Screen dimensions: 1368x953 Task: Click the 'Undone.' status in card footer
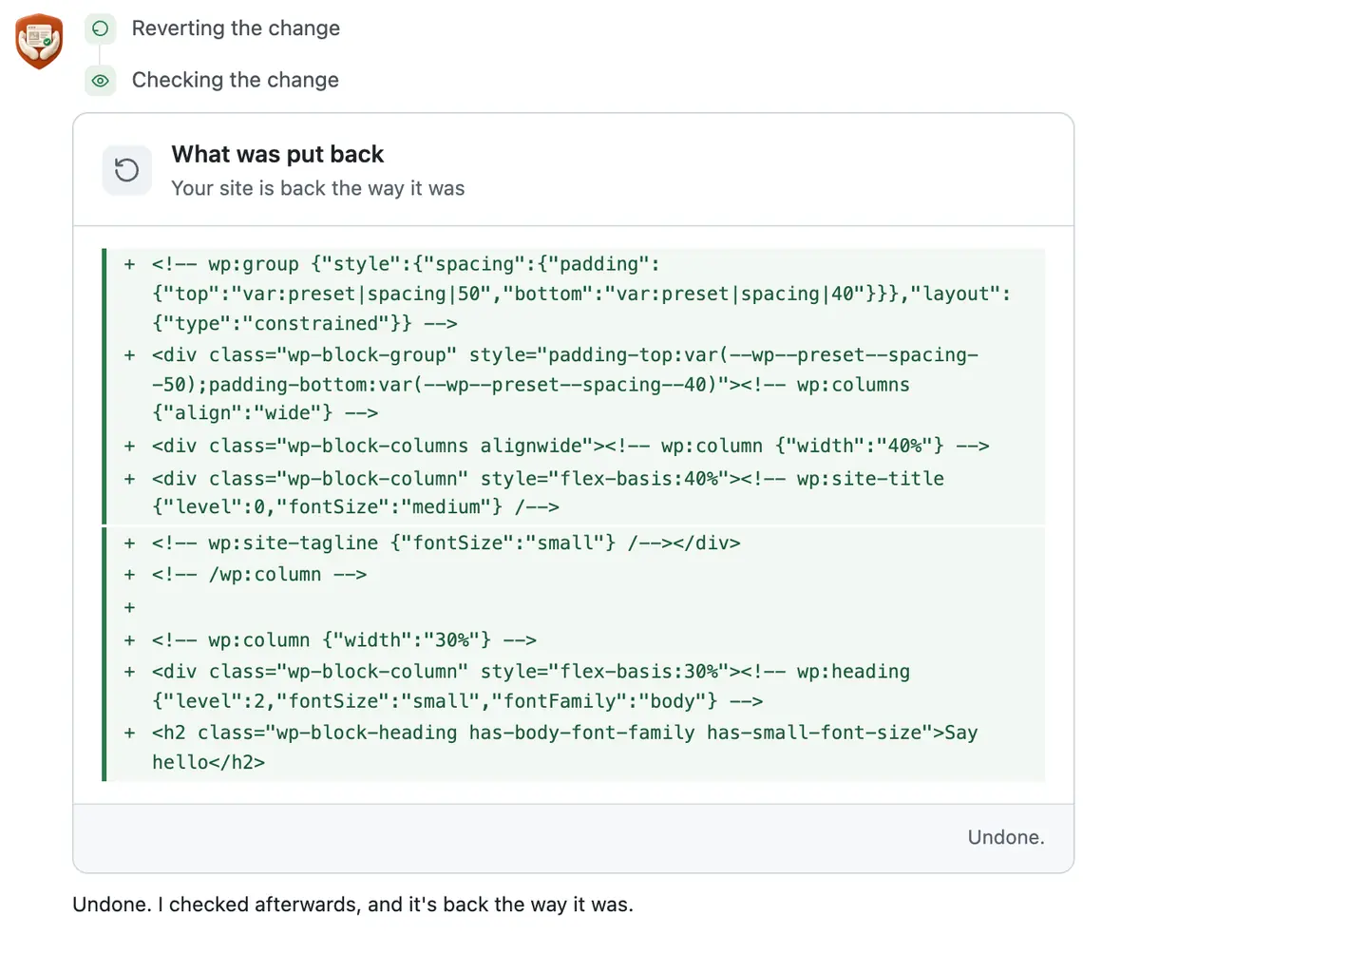coord(1006,837)
